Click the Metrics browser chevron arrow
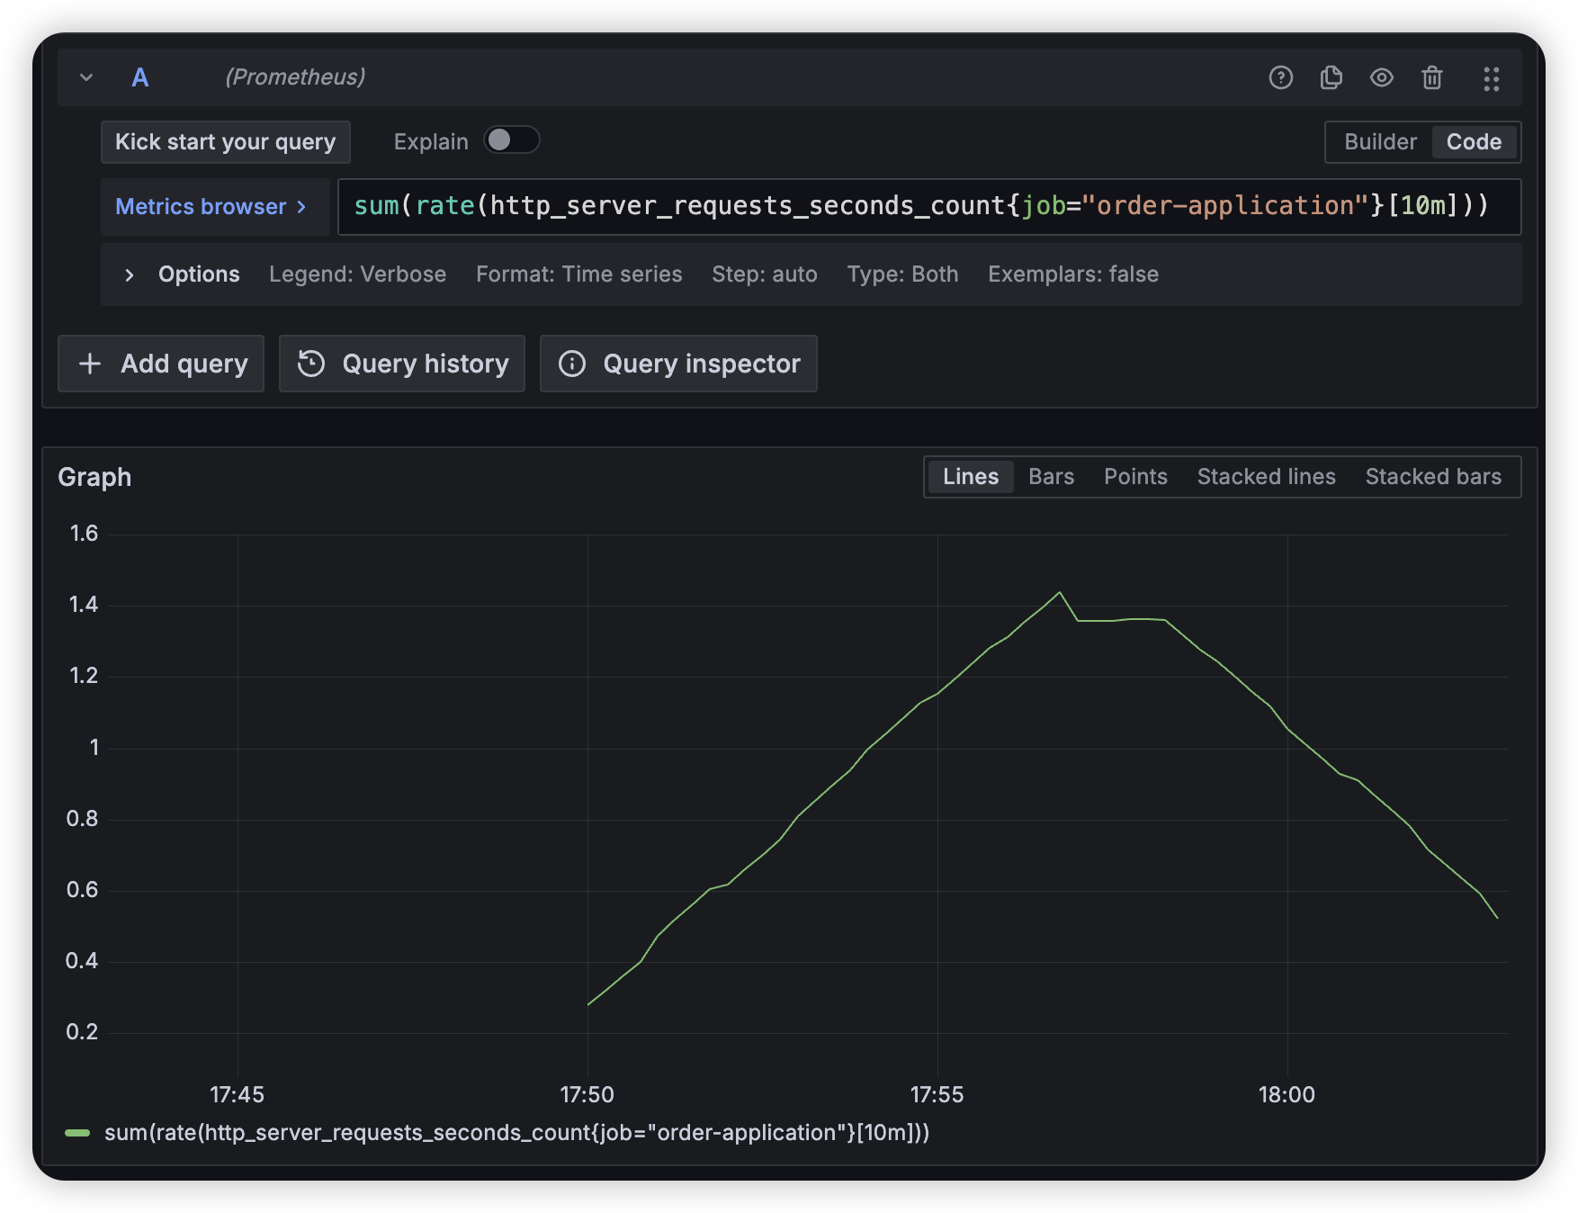The width and height of the screenshot is (1578, 1213). (x=301, y=207)
